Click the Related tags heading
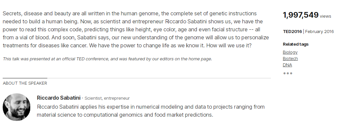The image size is (341, 126). pyautogui.click(x=295, y=44)
